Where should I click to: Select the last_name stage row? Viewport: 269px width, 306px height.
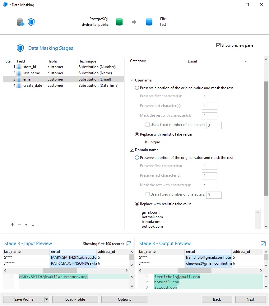[x=63, y=73]
